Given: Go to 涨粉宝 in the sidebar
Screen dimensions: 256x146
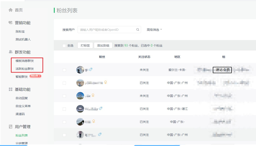Looking at the screenshot, I should (20, 31).
